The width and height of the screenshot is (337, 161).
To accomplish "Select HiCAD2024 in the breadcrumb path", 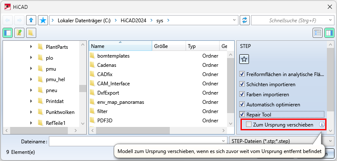I will [x=133, y=20].
